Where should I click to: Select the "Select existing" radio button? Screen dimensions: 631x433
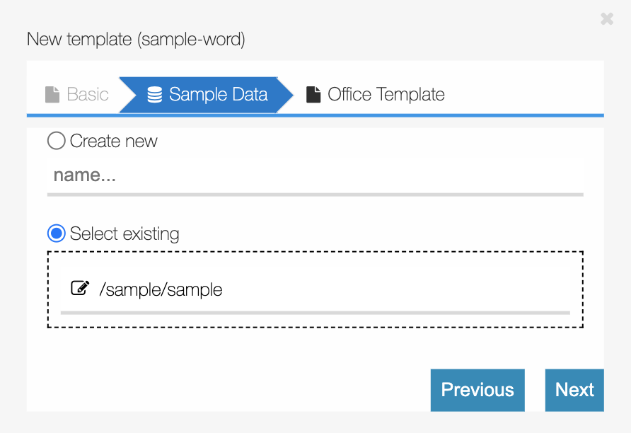[56, 233]
